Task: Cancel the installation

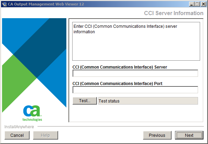Action: (x=17, y=135)
